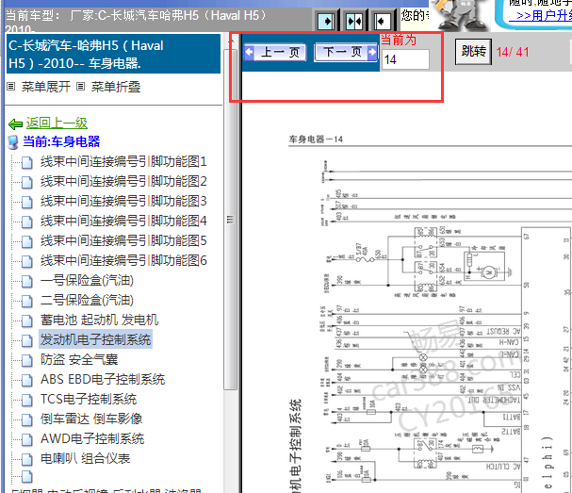Open 倒车雷达 倒车影像 entry

click(x=91, y=419)
